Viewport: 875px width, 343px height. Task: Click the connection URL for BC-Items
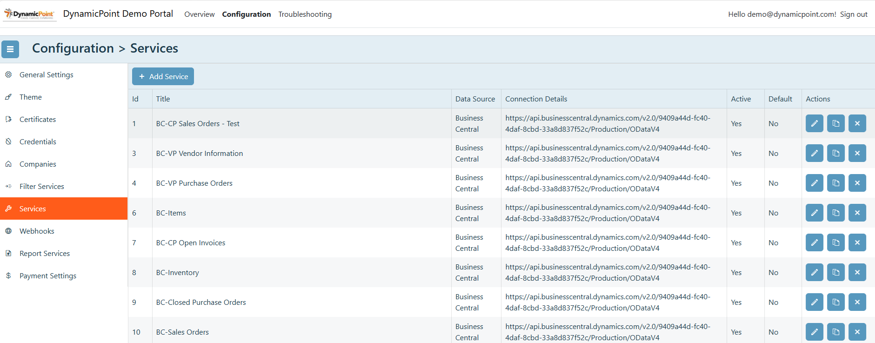coord(608,213)
